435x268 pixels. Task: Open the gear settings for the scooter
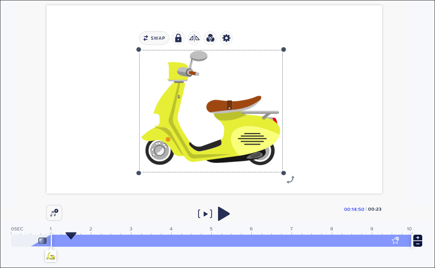pyautogui.click(x=226, y=38)
